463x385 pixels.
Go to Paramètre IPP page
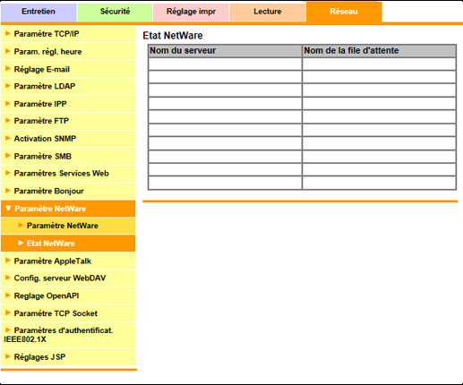pos(68,104)
